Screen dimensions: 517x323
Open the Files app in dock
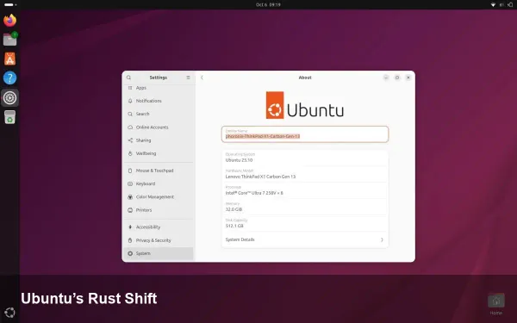pos(9,40)
